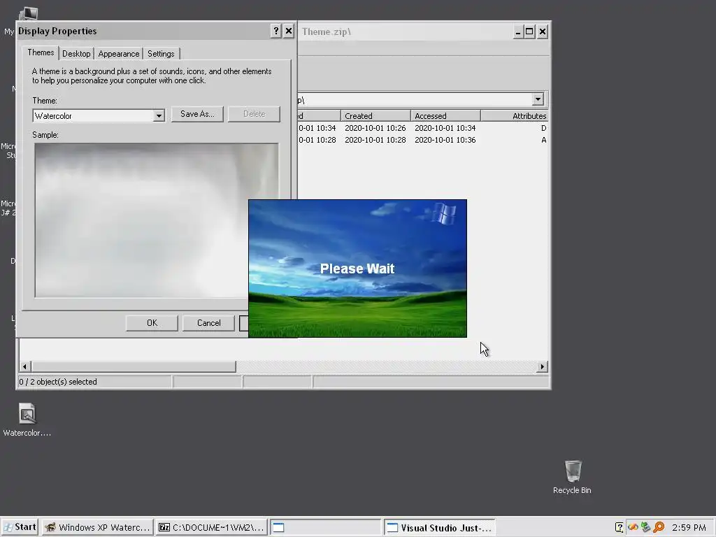This screenshot has height=537, width=716.
Task: Switch to the C:\DOCUME~1\VM2 taskbar window
Action: [x=211, y=527]
